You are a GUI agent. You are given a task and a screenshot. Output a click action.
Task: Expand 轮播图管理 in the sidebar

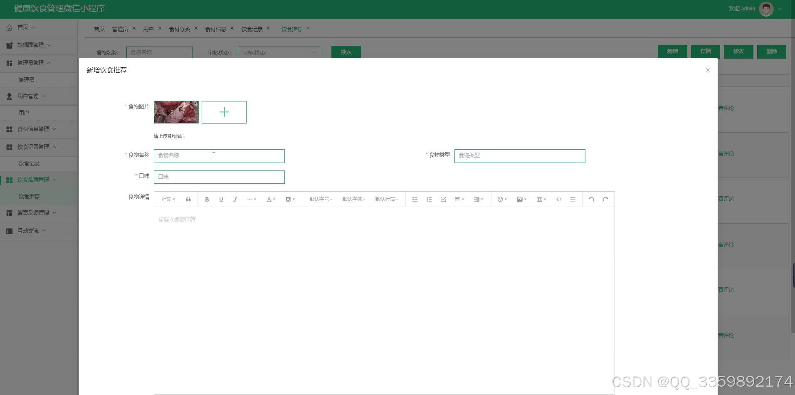pos(39,45)
